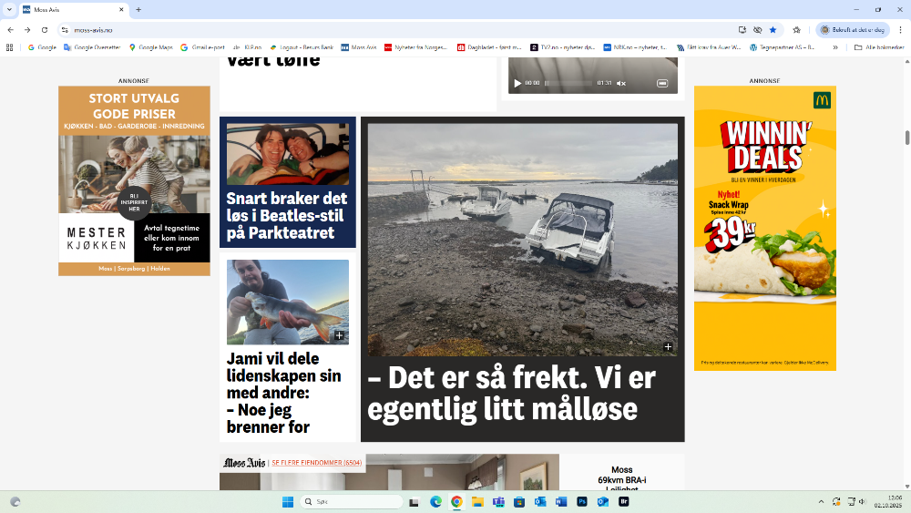Expand the hidden bookmarks overflow chevron

tap(834, 46)
